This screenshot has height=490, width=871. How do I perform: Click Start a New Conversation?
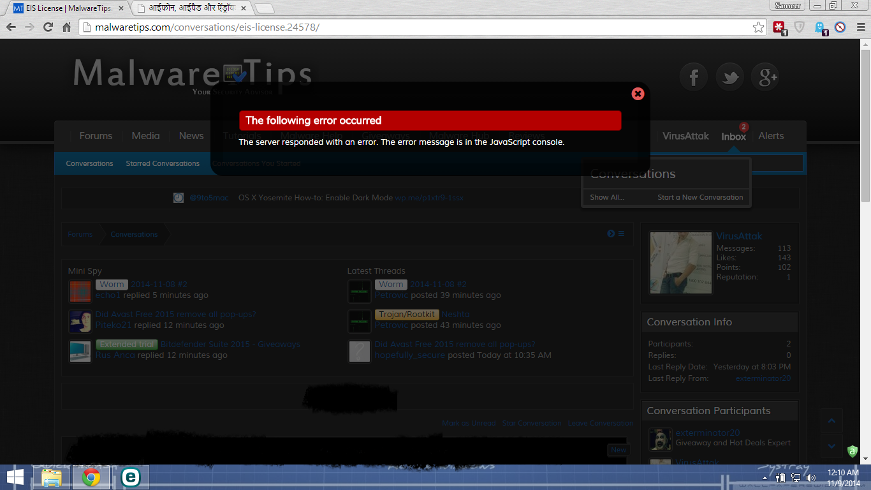click(x=700, y=197)
